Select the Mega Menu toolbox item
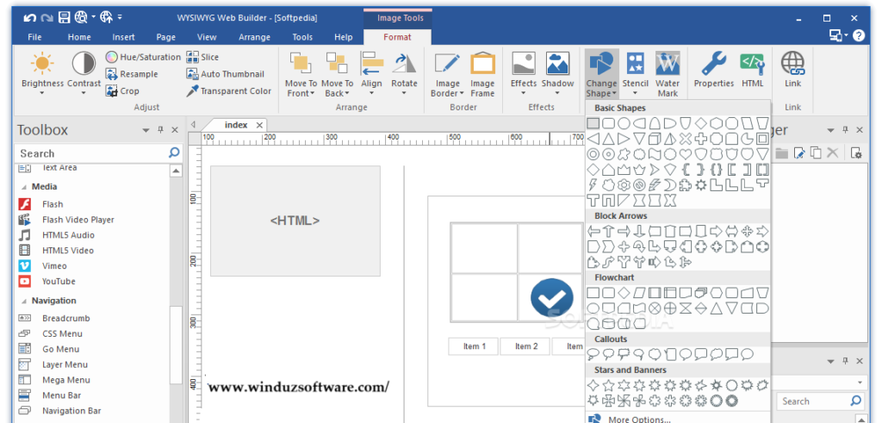The image size is (882, 423). [x=54, y=380]
